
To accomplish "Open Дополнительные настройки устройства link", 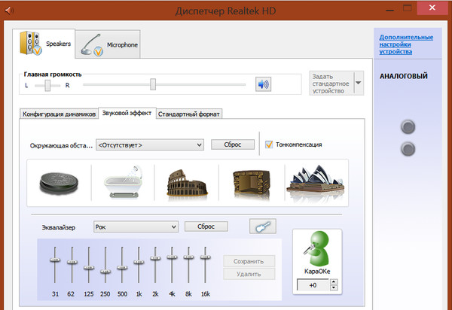I will click(x=406, y=44).
